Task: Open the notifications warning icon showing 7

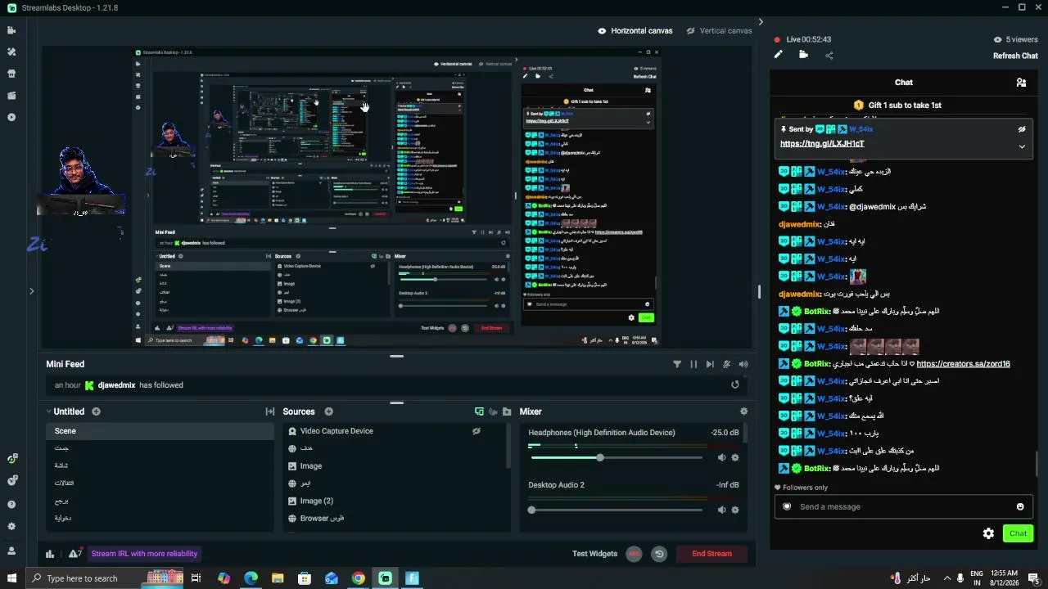Action: pyautogui.click(x=75, y=554)
